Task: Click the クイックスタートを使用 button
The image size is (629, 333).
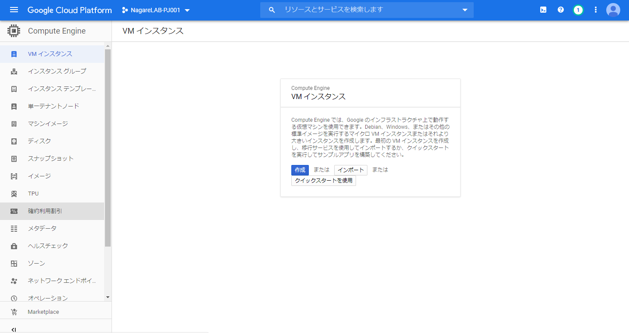Action: click(324, 181)
